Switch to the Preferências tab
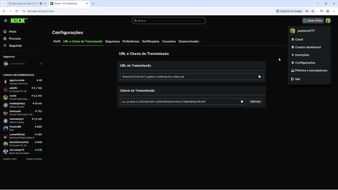This screenshot has width=338, height=190. [131, 41]
